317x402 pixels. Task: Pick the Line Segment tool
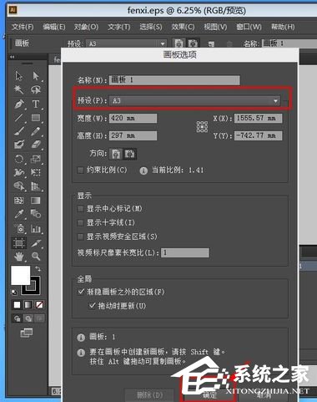coord(18,118)
